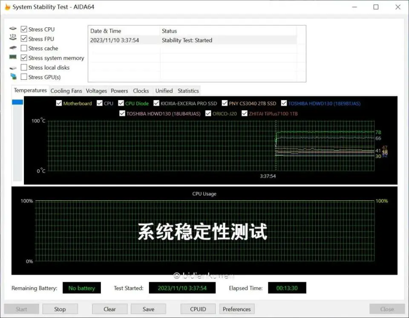The image size is (409, 318).
Task: Disable Stress system memory checkbox
Action: 24,58
